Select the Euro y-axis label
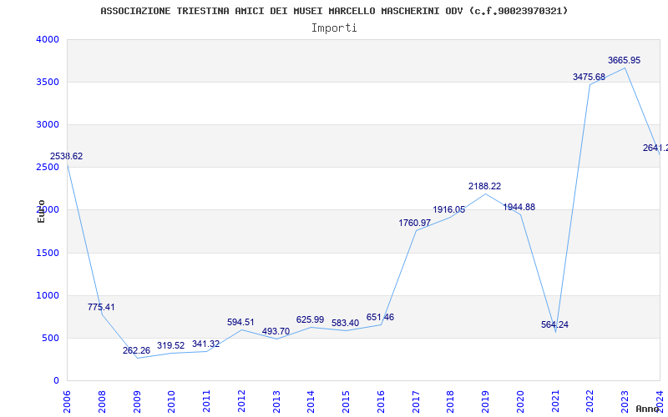The width and height of the screenshot is (668, 417). (41, 210)
